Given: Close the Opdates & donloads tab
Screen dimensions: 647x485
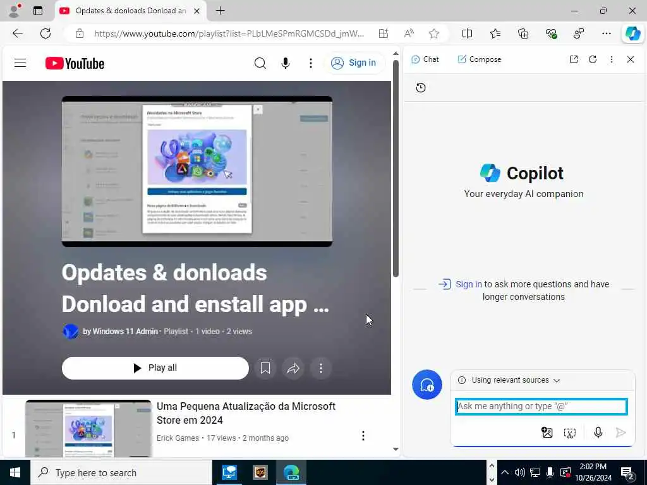Looking at the screenshot, I should coord(197,11).
